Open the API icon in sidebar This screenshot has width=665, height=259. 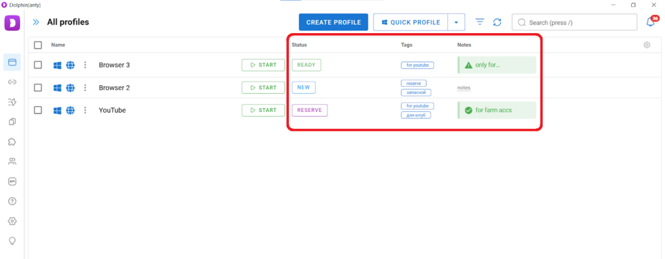(12, 181)
